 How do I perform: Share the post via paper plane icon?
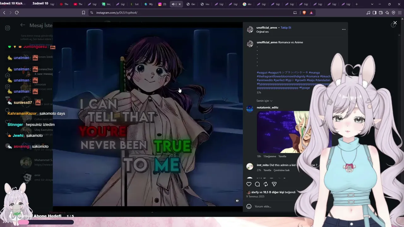click(274, 184)
